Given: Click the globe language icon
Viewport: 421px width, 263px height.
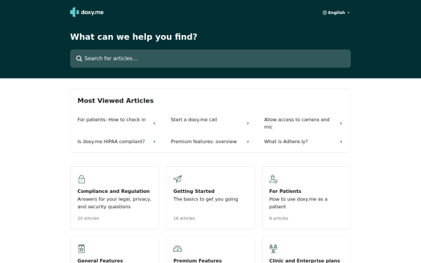Looking at the screenshot, I should [325, 13].
